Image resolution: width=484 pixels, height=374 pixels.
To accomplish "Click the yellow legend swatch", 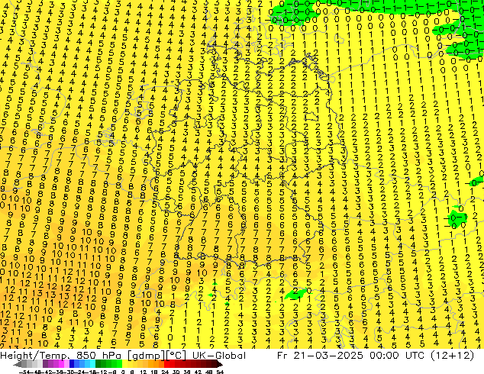I will click(x=124, y=364).
